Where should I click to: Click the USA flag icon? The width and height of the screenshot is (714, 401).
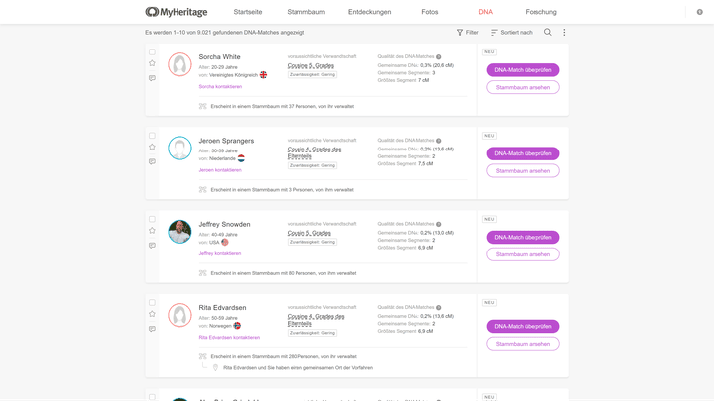(225, 242)
